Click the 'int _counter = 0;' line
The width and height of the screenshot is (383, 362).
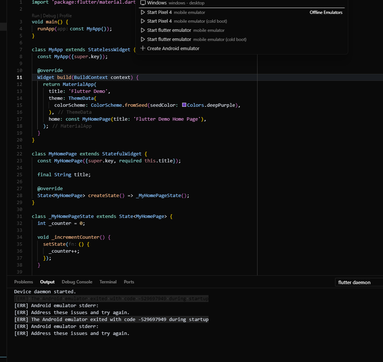click(61, 223)
